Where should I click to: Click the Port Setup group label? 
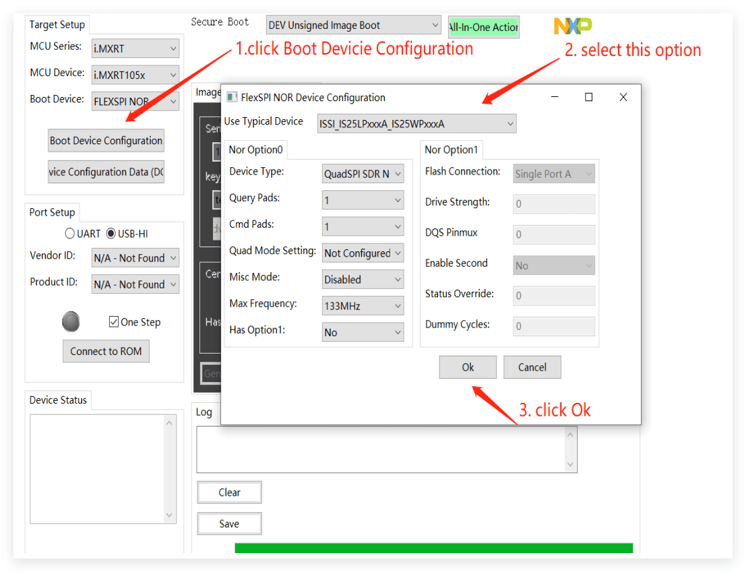(x=53, y=212)
